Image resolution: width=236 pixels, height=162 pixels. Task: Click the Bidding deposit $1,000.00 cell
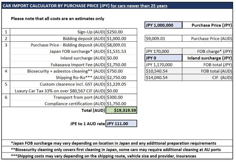click(x=121, y=38)
